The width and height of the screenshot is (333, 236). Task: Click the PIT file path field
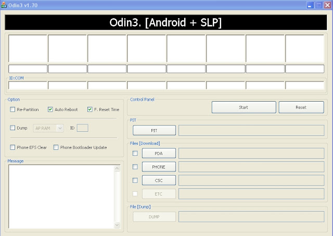point(251,130)
